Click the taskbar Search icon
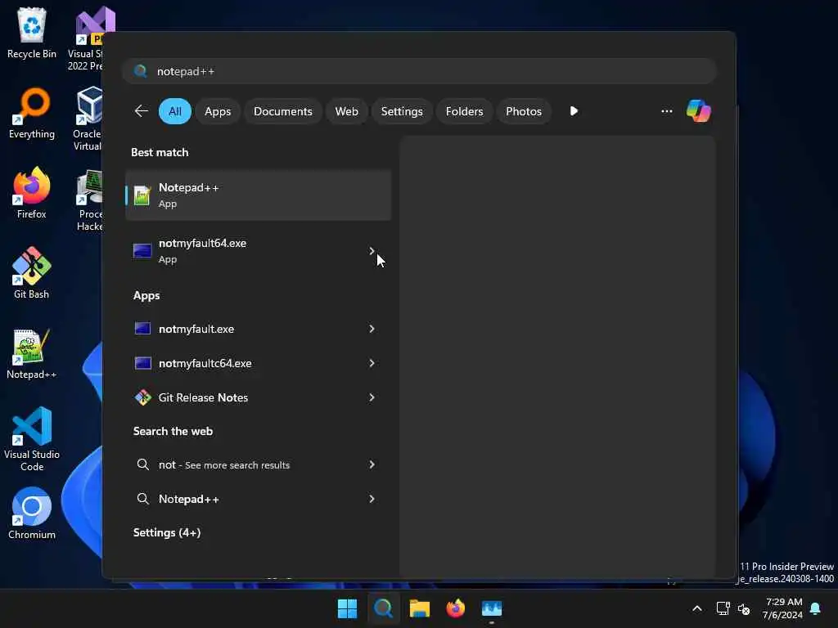 point(384,608)
